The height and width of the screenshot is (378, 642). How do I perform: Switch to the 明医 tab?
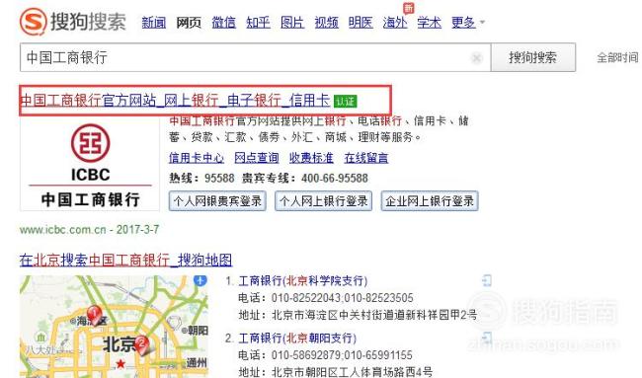pos(361,22)
